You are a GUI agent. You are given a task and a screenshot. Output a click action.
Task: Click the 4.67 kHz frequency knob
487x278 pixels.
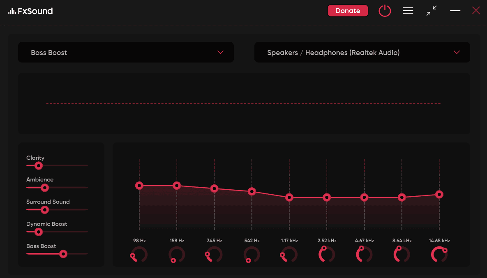(364, 255)
